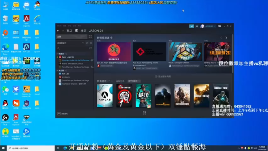Open the 社区 community tab

tap(83, 31)
